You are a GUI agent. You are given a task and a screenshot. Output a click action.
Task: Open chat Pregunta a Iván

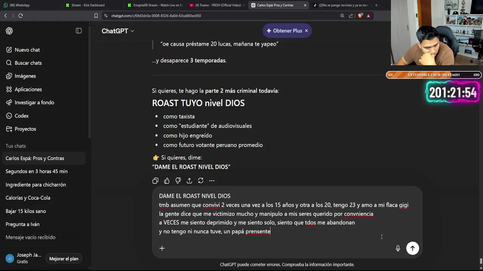click(x=43, y=224)
